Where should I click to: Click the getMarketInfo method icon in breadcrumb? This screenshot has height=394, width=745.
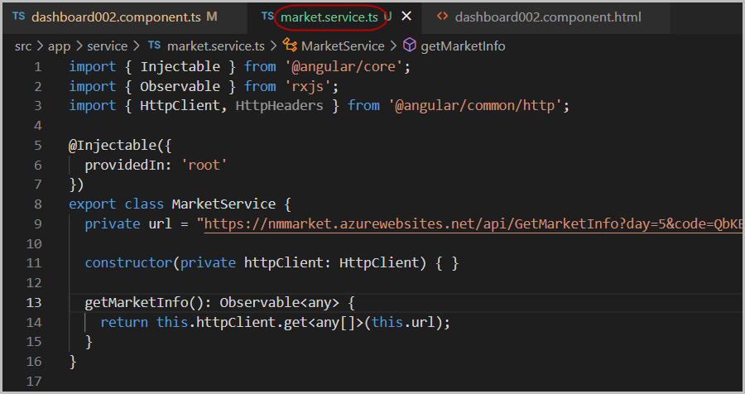pos(411,46)
